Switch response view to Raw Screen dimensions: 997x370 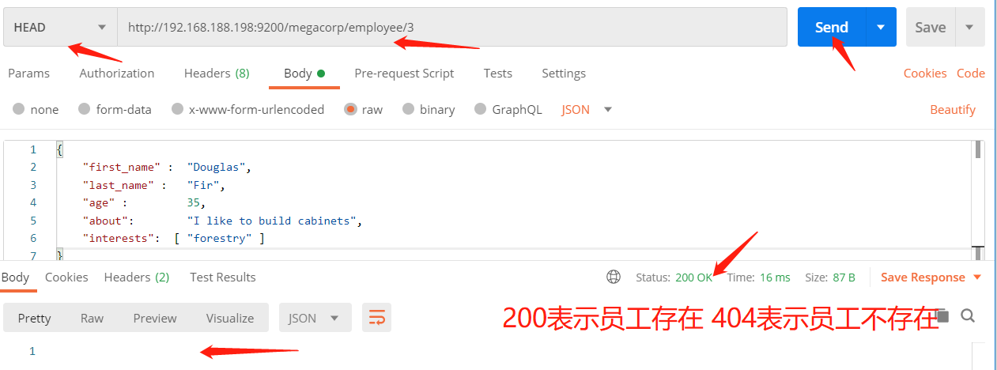pos(92,318)
